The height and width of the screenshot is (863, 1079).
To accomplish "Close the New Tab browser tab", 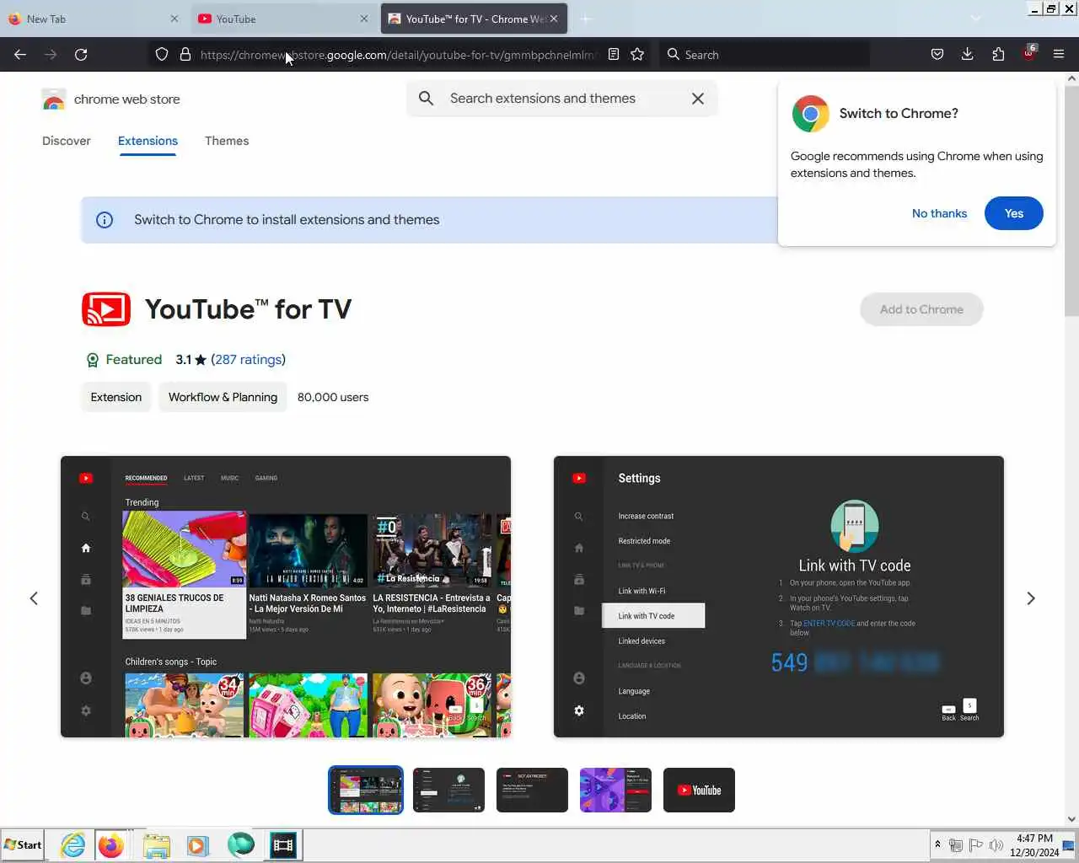I will click(x=174, y=19).
